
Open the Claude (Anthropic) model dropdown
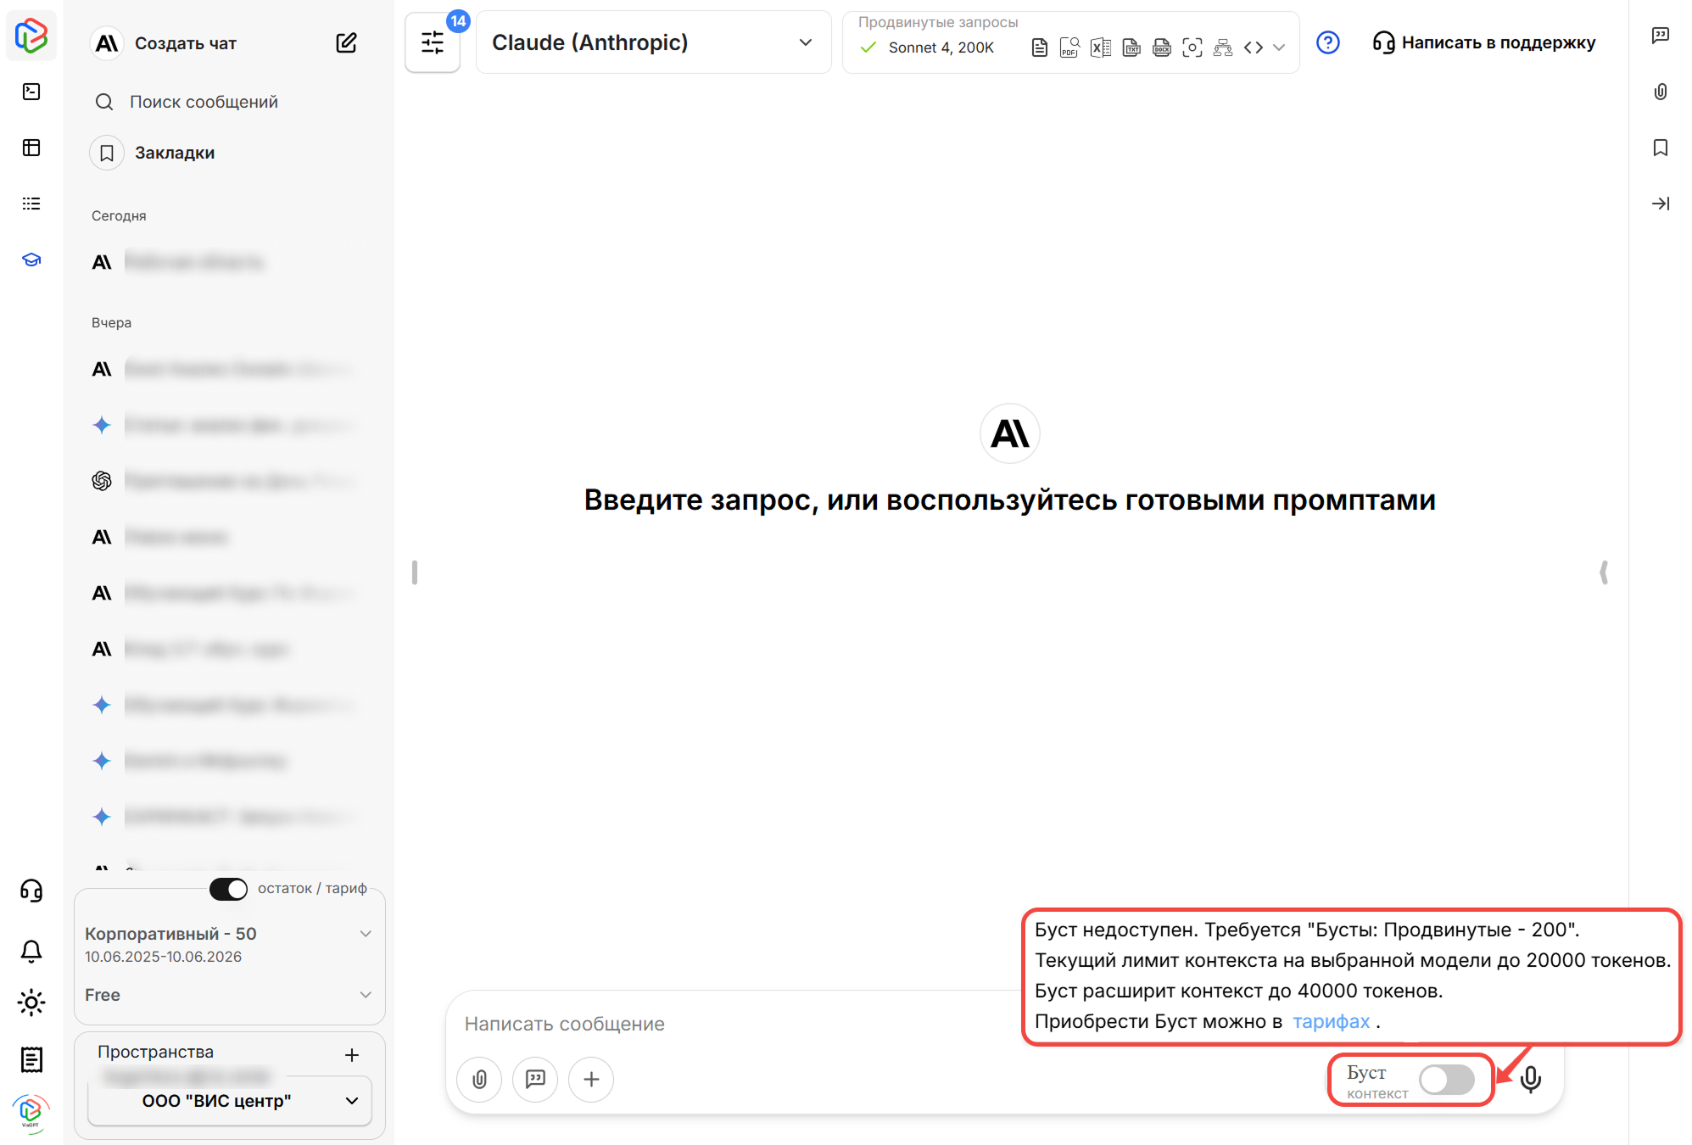point(653,42)
